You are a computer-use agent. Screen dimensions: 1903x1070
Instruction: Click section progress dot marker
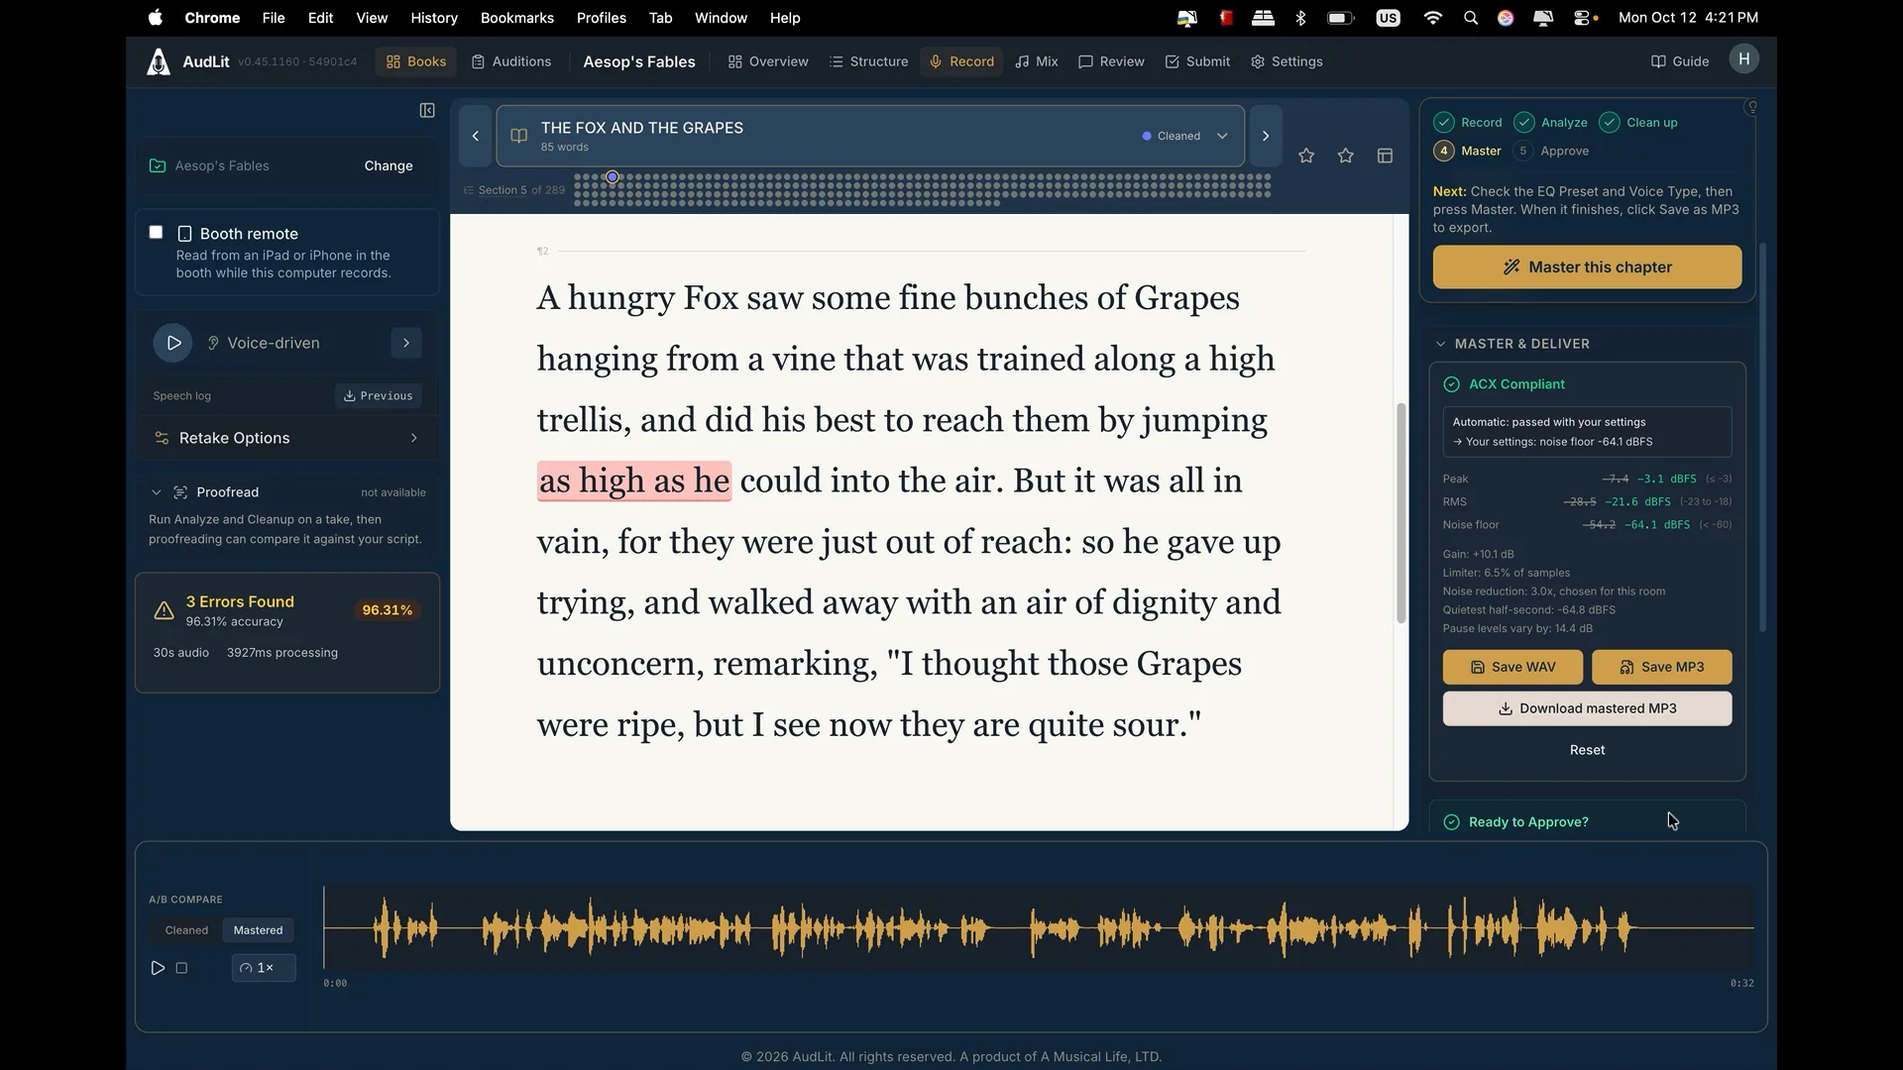coord(613,176)
